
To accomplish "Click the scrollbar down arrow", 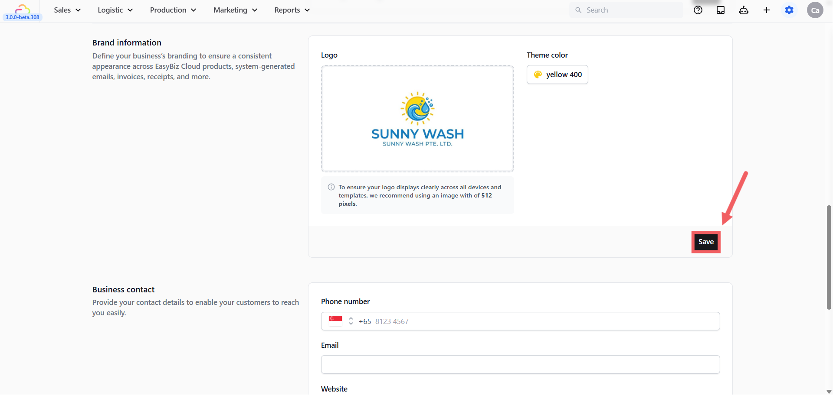I will pyautogui.click(x=829, y=392).
